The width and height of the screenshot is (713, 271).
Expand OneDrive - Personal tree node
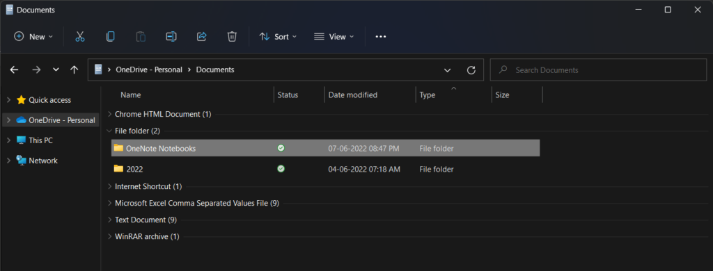pos(8,120)
